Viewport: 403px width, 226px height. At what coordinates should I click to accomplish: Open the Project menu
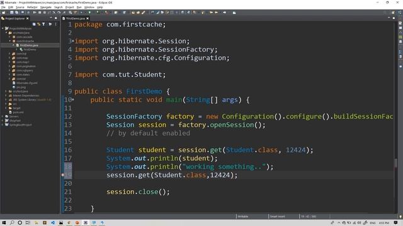(x=70, y=7)
